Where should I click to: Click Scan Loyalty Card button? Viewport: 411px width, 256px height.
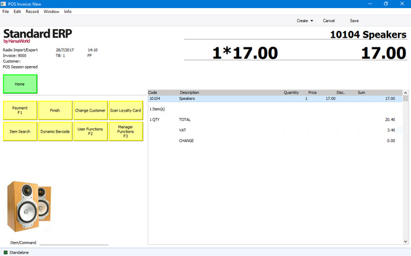pos(126,110)
